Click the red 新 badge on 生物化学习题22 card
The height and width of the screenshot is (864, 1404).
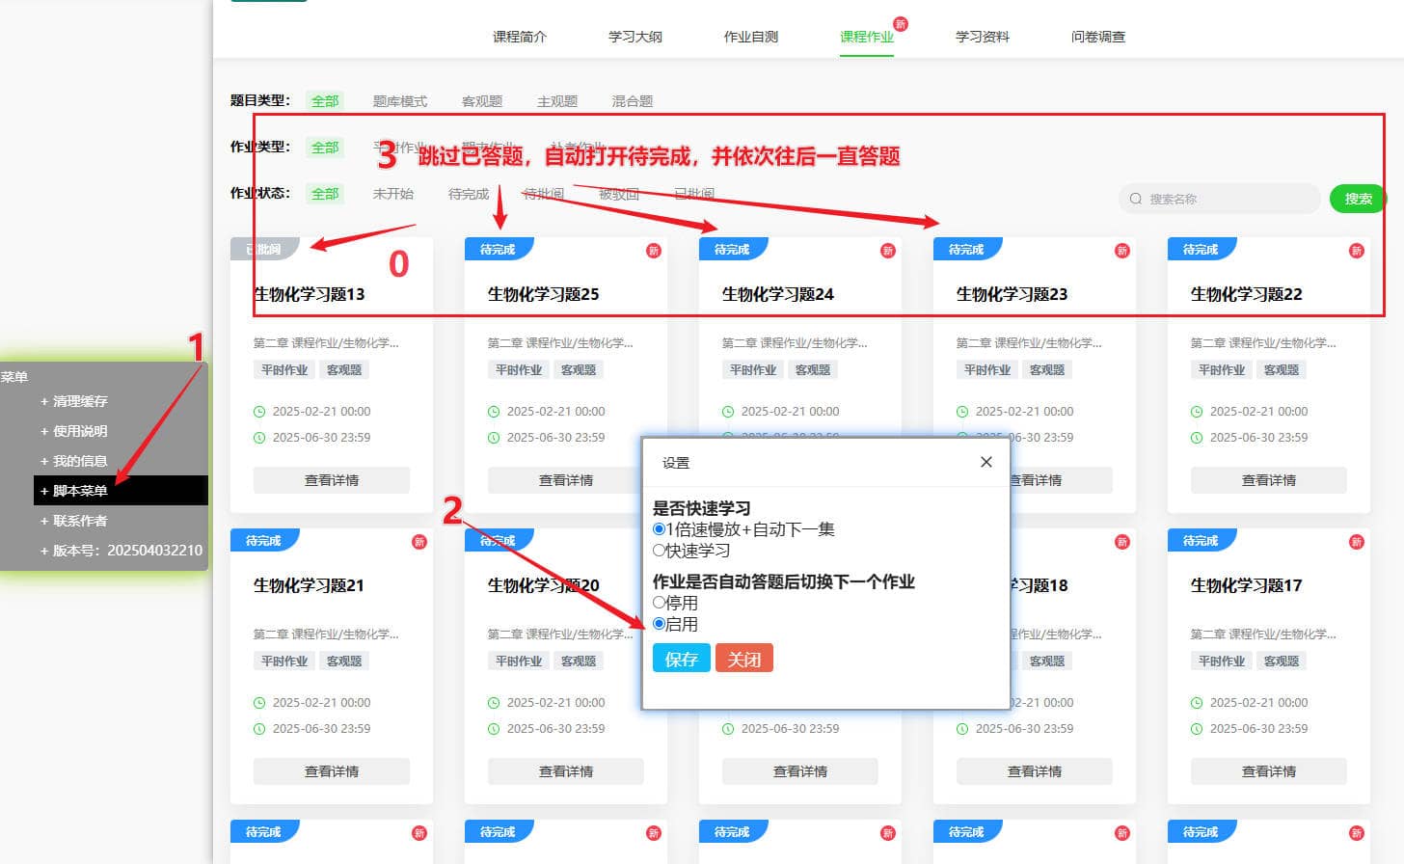1357,251
